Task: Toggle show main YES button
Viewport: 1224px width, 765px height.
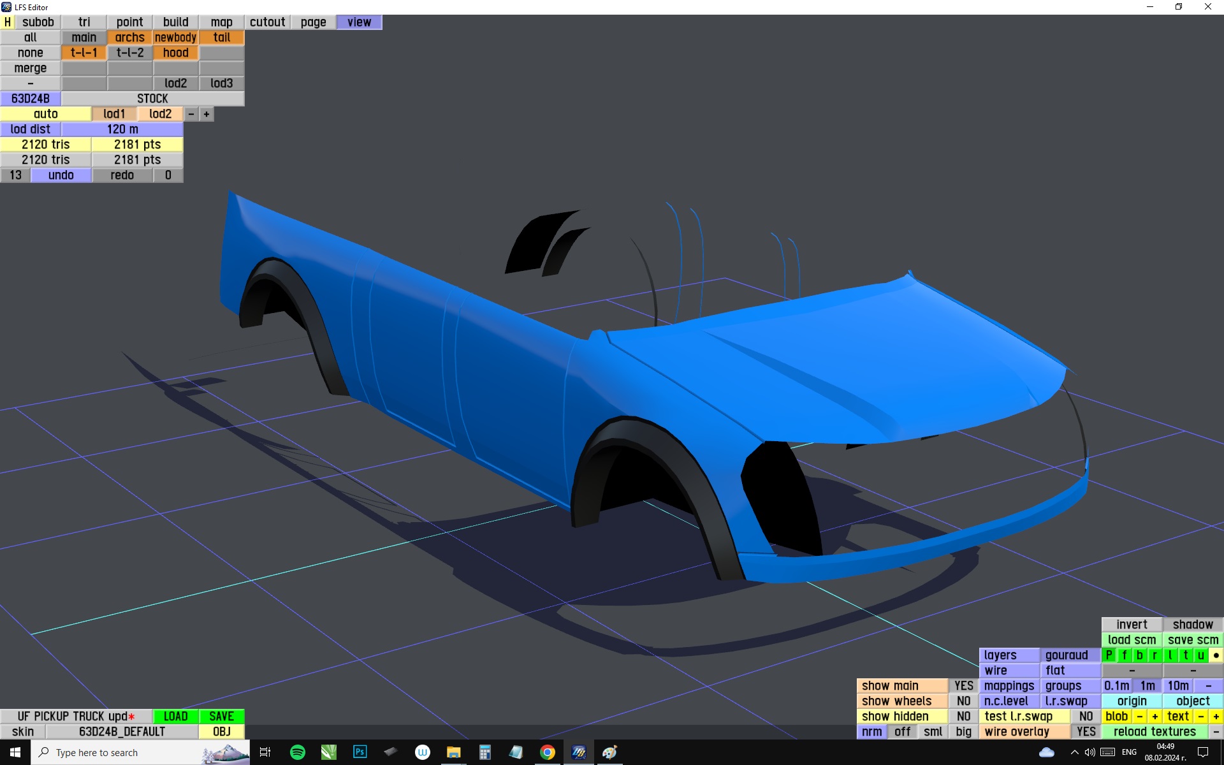Action: 963,686
